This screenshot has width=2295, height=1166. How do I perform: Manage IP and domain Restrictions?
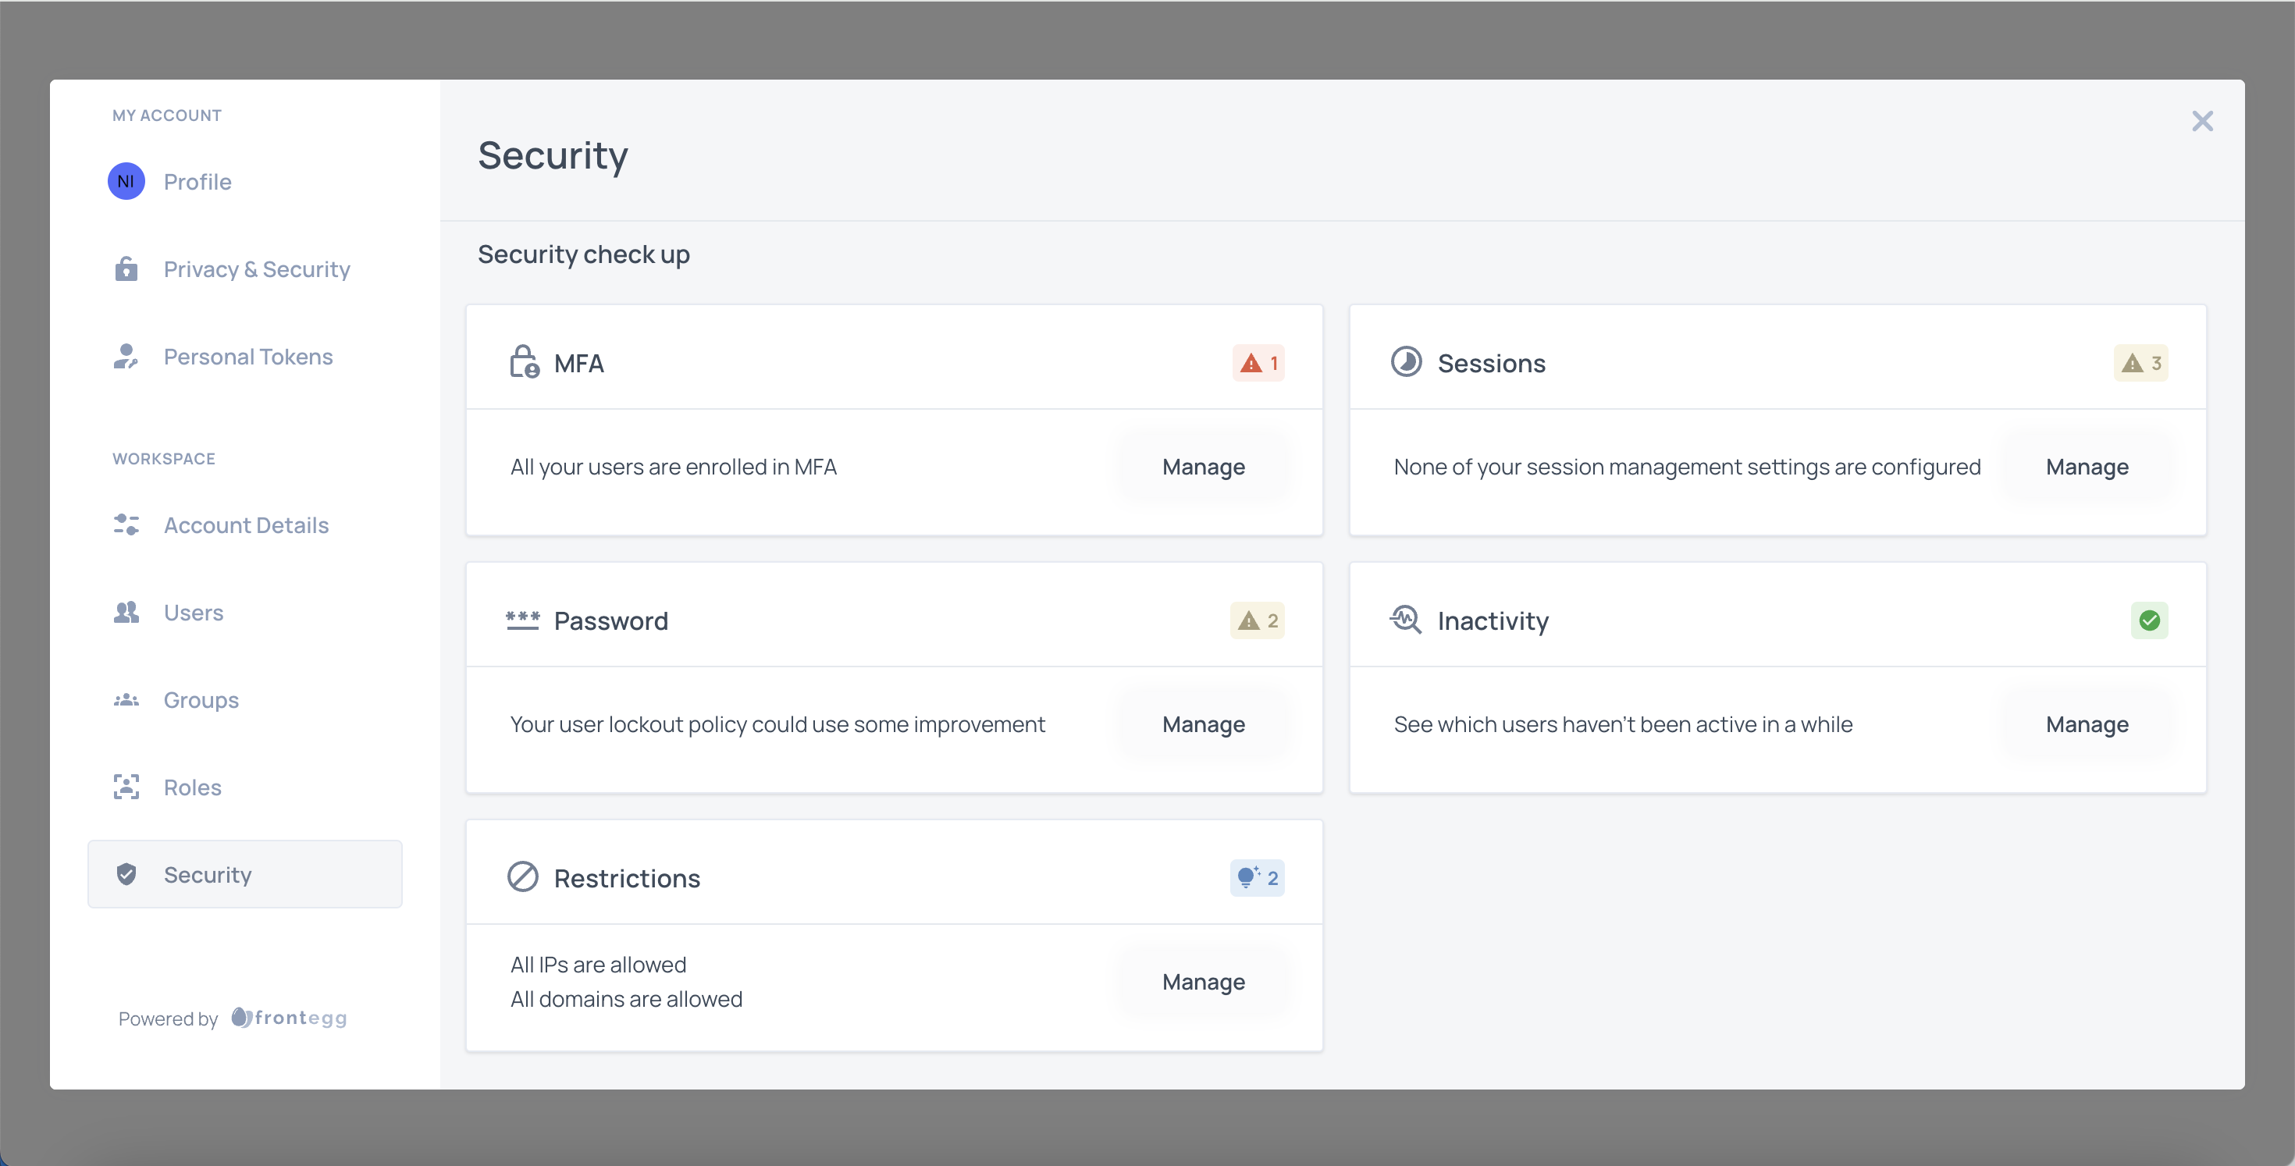(x=1203, y=983)
